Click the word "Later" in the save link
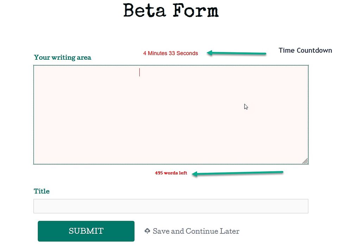Viewport: 352px width, 245px height. [x=230, y=231]
